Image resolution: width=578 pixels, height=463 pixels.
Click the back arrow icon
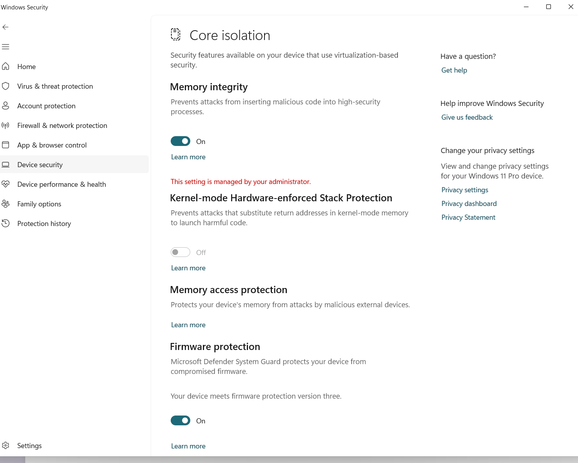(5, 27)
